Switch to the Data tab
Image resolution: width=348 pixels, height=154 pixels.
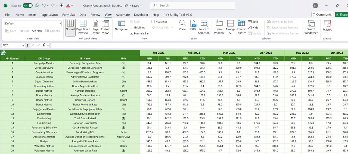click(83, 15)
